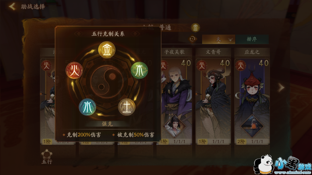Click the 金 badge beside 普通
This screenshot has height=175, width=312.
[195, 28]
